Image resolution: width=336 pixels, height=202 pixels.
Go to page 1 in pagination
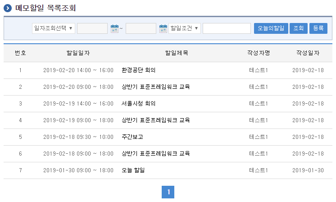168,193
